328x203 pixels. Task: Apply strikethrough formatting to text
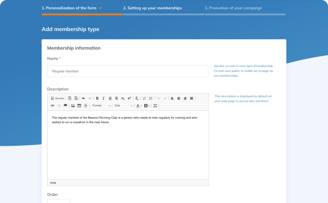click(116, 98)
